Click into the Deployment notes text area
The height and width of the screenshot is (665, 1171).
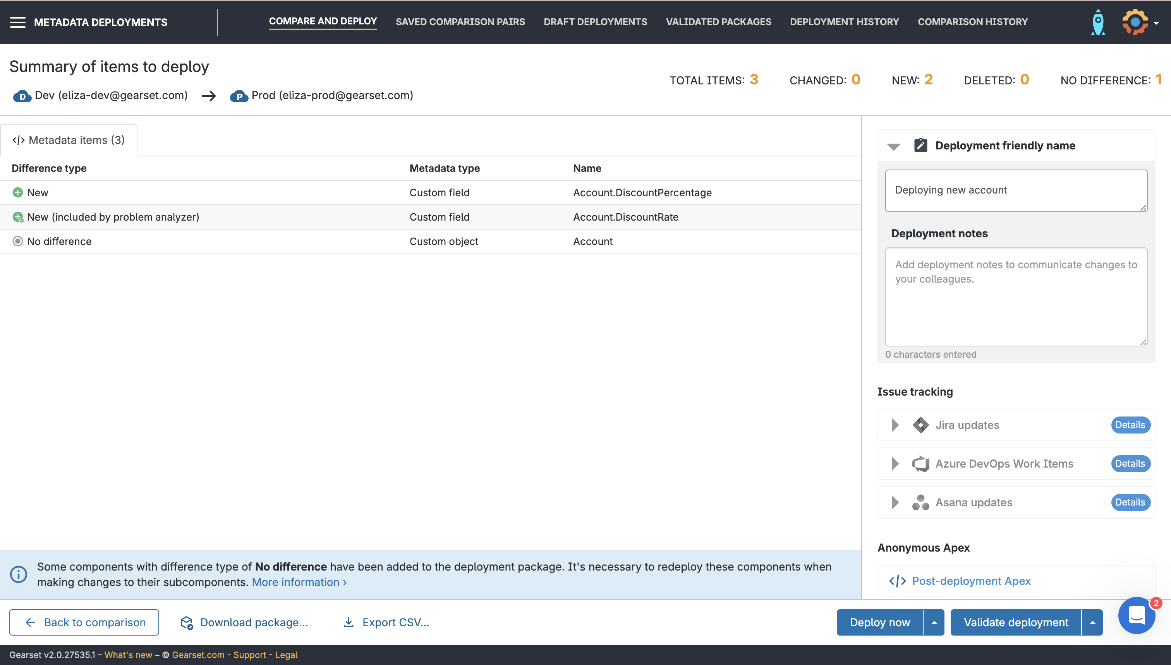click(x=1016, y=297)
